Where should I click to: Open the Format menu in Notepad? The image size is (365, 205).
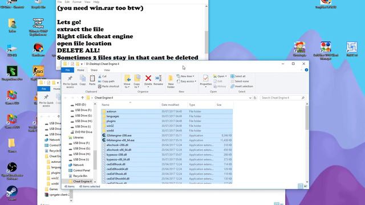pos(77,2)
